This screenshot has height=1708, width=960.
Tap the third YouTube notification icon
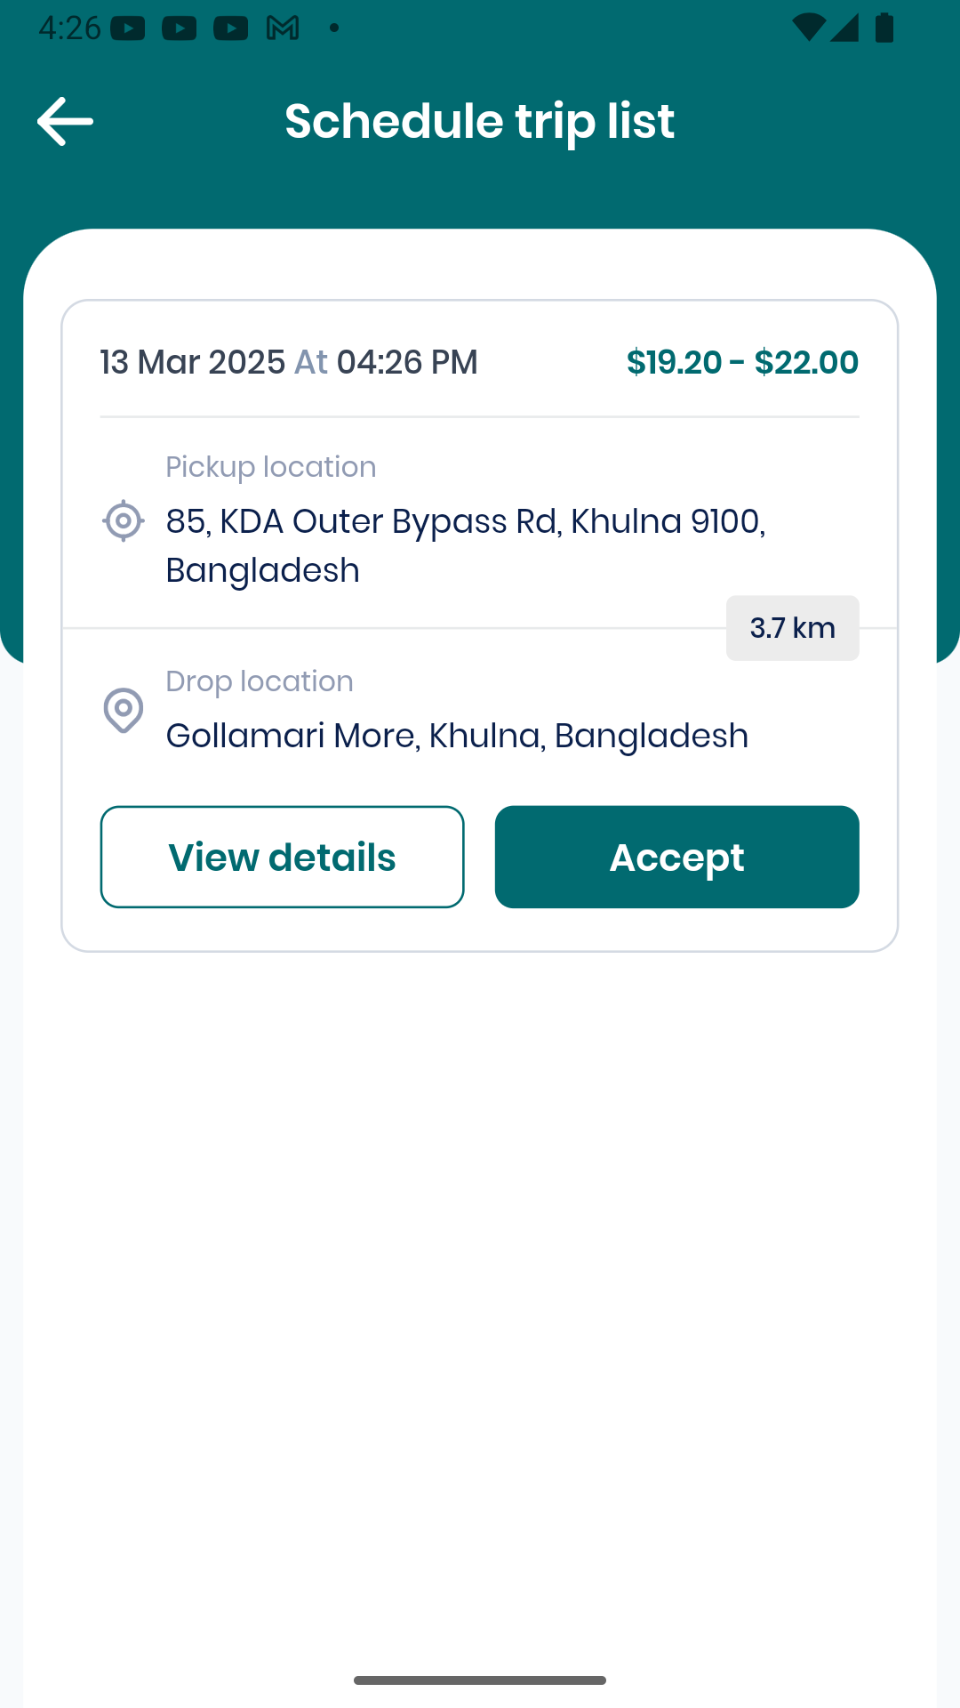tap(231, 28)
